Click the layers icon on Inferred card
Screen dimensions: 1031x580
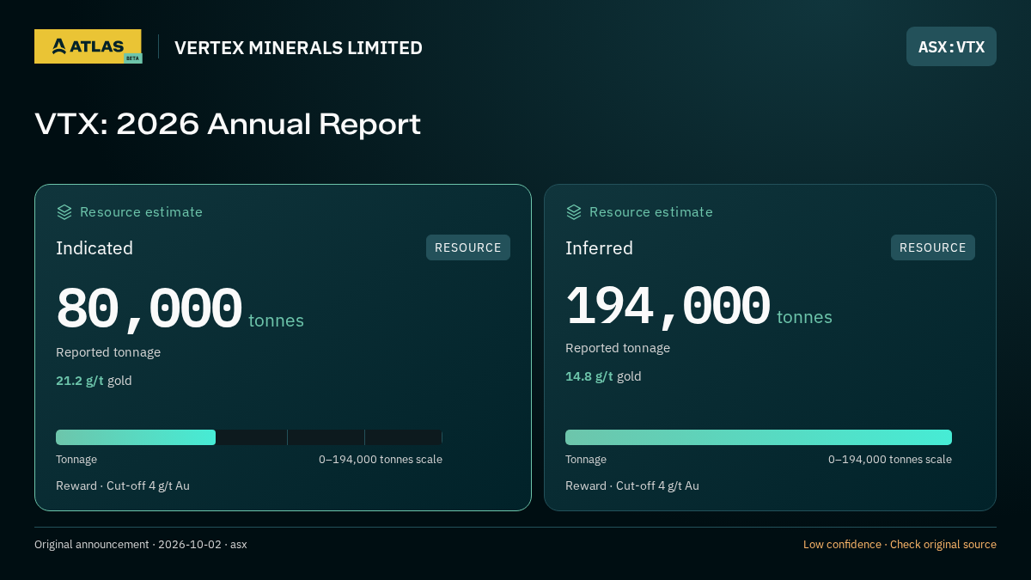click(574, 212)
